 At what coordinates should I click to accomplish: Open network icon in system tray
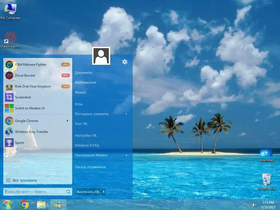[248, 205]
